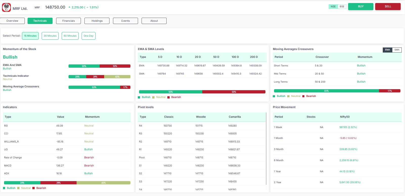Screen dimensions: 405x196
Task: Open the Holdings tab
Action: (97, 21)
